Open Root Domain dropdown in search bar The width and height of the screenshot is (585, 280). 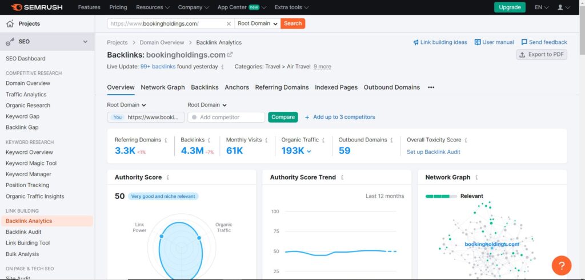pyautogui.click(x=258, y=23)
